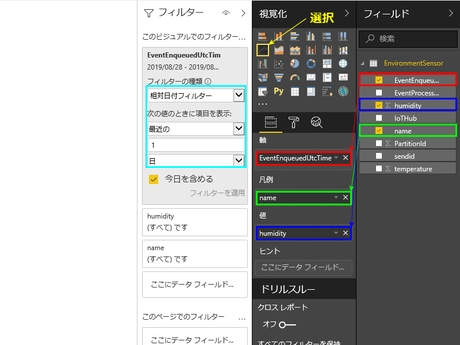Switch to the Format paint roller tab
Image resolution: width=460 pixels, height=345 pixels.
(x=294, y=122)
